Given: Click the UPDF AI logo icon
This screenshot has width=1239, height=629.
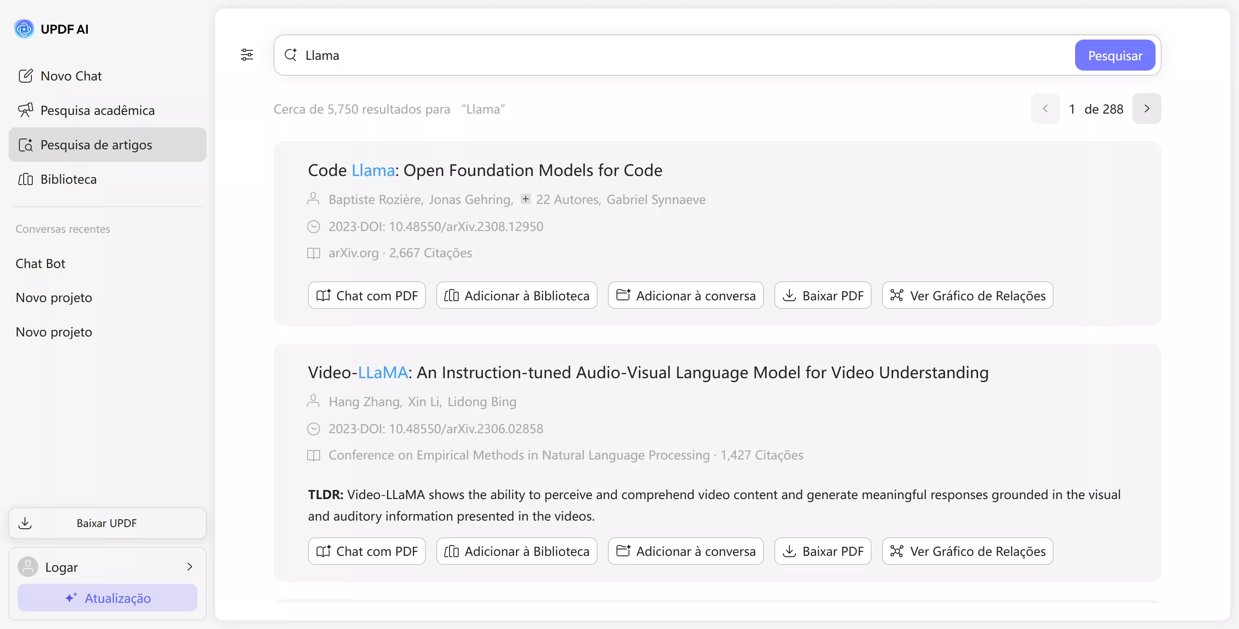Looking at the screenshot, I should click(x=24, y=29).
